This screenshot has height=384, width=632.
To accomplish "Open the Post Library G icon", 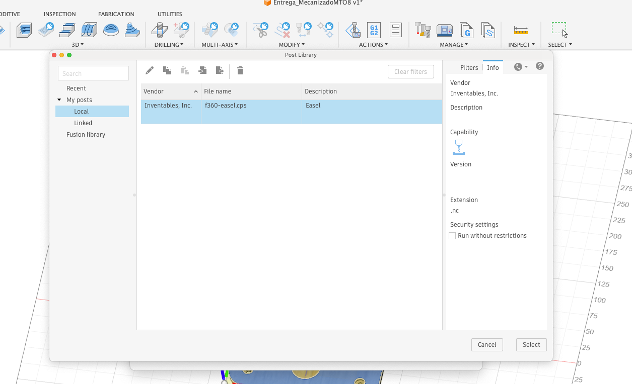I will tap(466, 30).
